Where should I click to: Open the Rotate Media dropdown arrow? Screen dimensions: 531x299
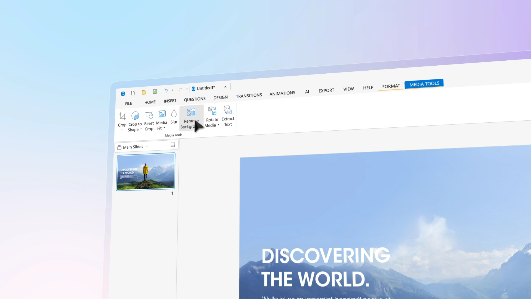[218, 125]
